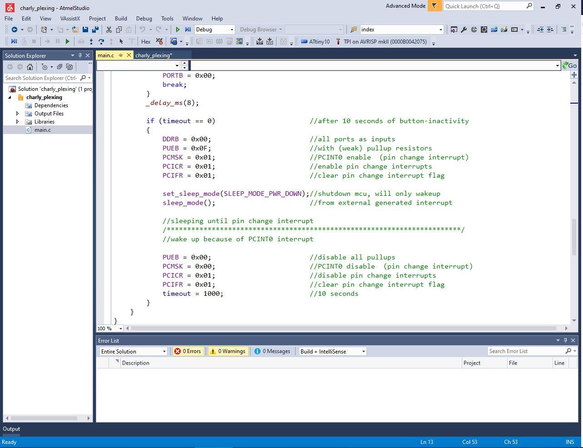This screenshot has height=448, width=583.
Task: Switch to the charly_plexing* tab
Action: 153,55
